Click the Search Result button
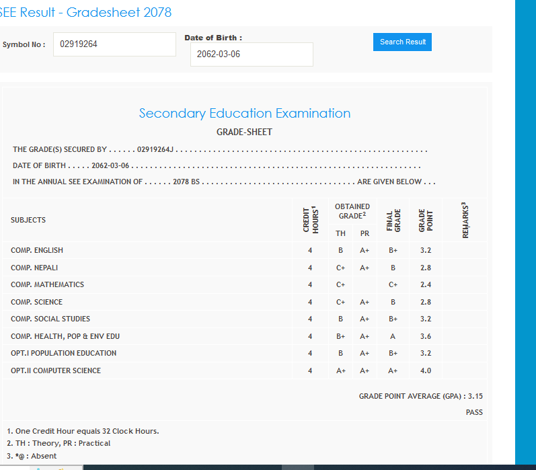Screen dimensions: 536x470 pyautogui.click(x=402, y=42)
